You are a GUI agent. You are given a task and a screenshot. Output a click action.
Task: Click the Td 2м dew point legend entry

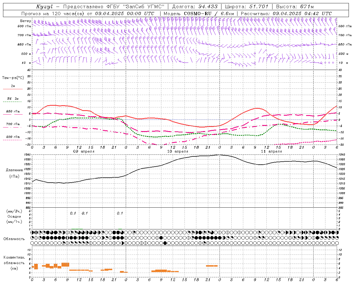pos(13,99)
